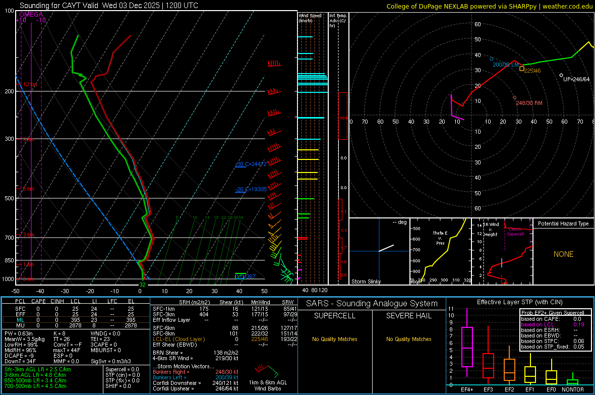The height and width of the screenshot is (395, 595).
Task: Select the SFC-6km shear row
Action: (x=225, y=328)
